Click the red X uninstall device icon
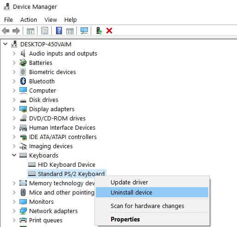This screenshot has height=227, width=237. pos(109,31)
